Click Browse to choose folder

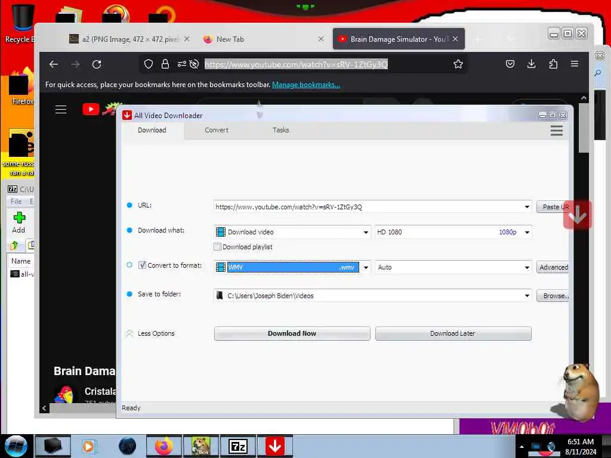pos(552,296)
